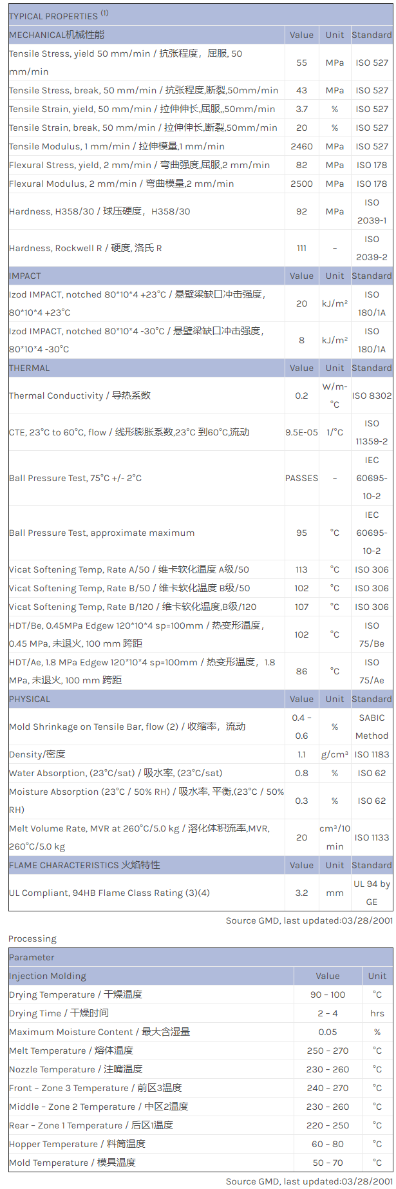Screen dimensions: 396x1189
Task: Select Vicat Softening Temp Rate A/50 value 113
Action: 301,569
